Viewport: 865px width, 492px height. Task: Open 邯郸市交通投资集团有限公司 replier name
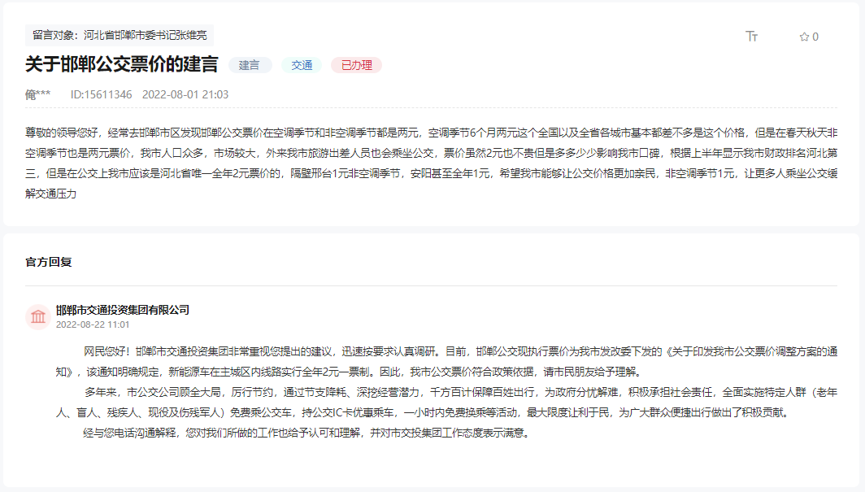coord(123,310)
